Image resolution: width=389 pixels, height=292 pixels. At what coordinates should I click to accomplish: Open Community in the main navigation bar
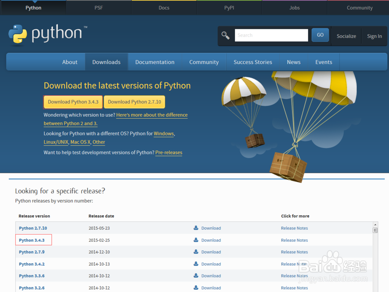point(204,62)
